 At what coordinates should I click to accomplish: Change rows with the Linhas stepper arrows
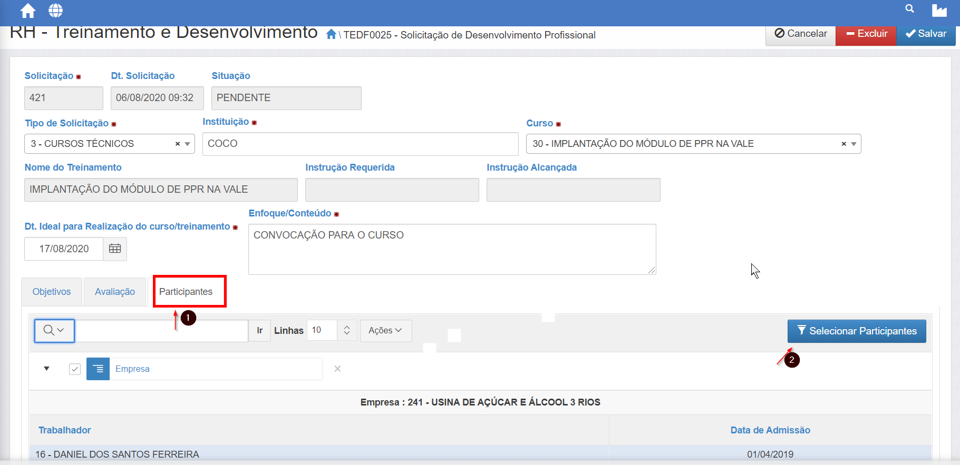point(347,330)
